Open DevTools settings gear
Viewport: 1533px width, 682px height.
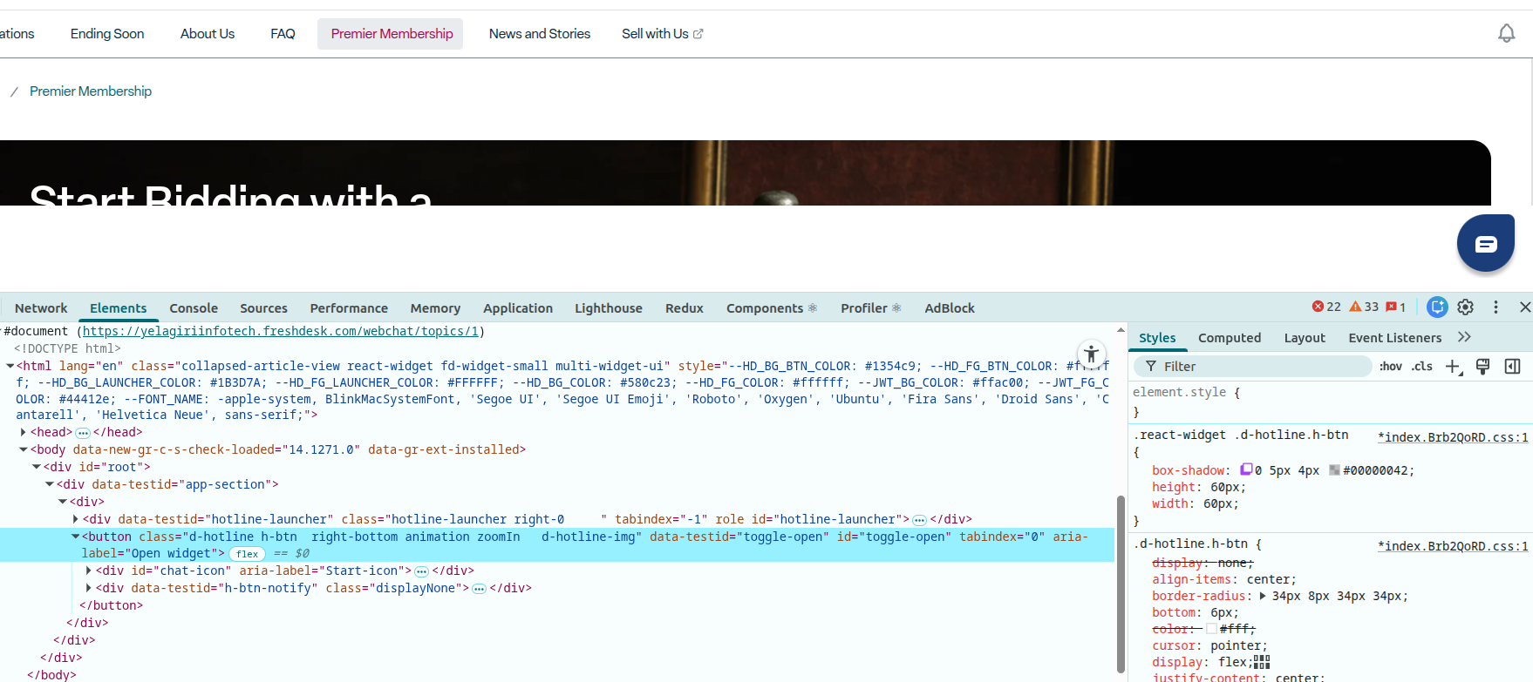click(x=1465, y=307)
